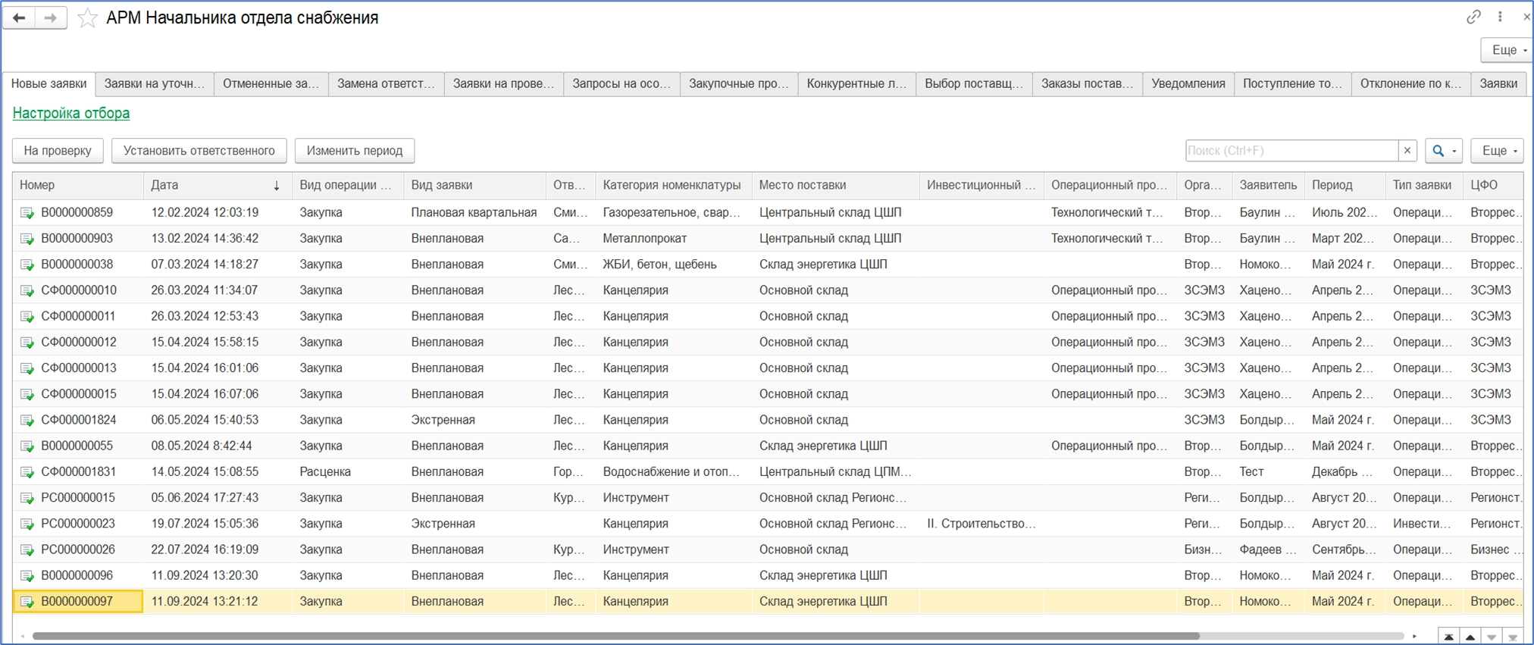Clear the search field with X button
This screenshot has width=1534, height=645.
(1407, 150)
